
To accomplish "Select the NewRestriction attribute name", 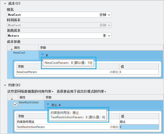I will click(x=29, y=103).
